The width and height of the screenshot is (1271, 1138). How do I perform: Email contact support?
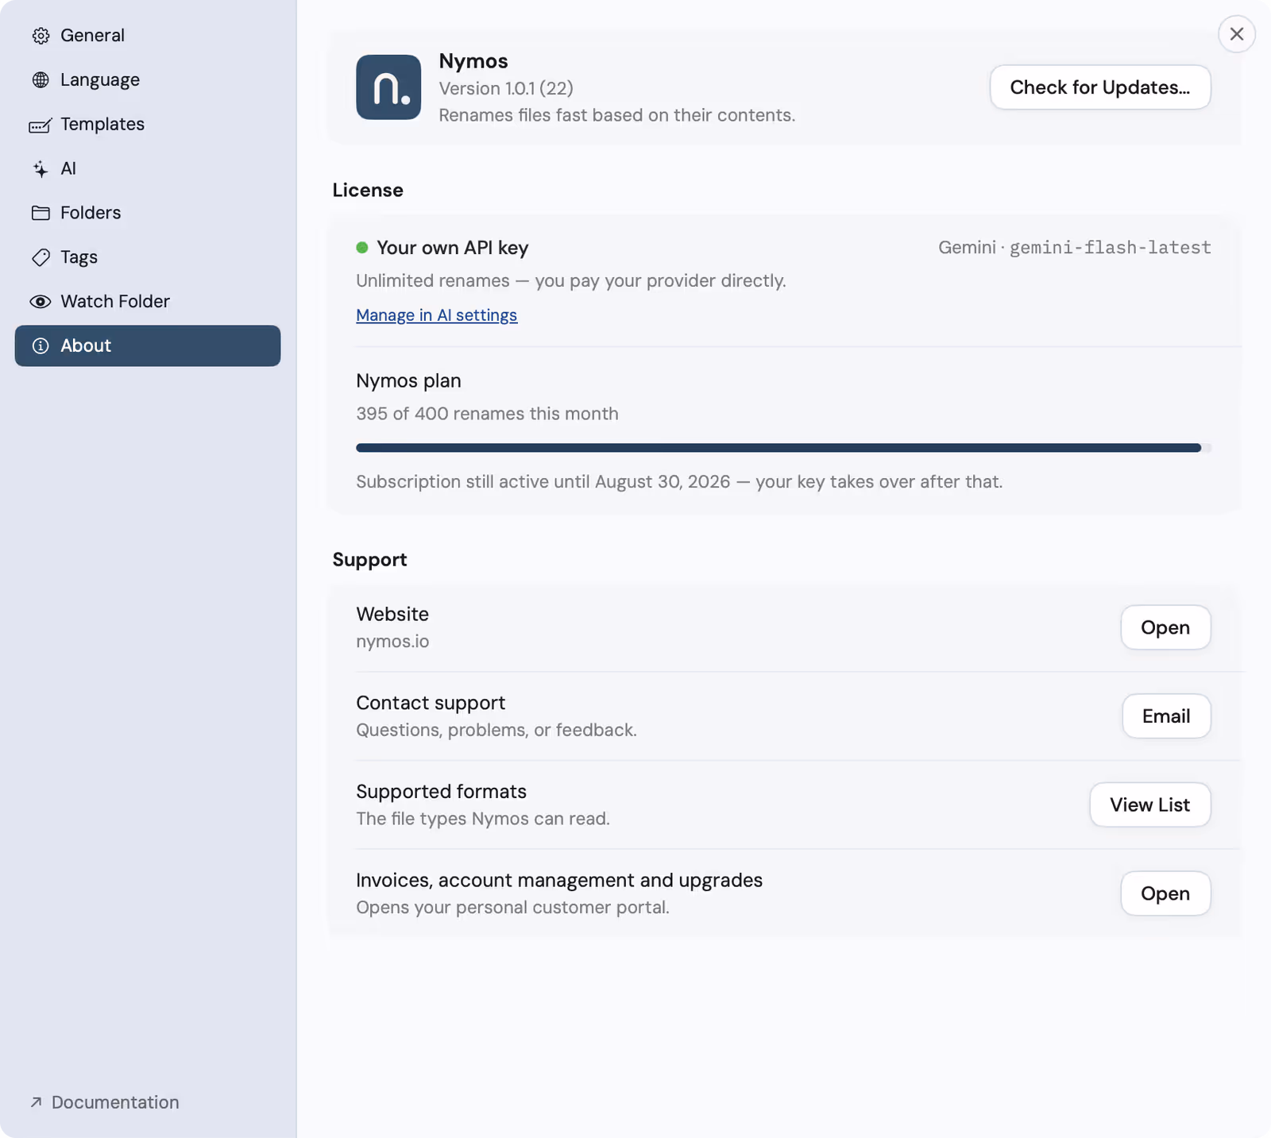(1166, 716)
